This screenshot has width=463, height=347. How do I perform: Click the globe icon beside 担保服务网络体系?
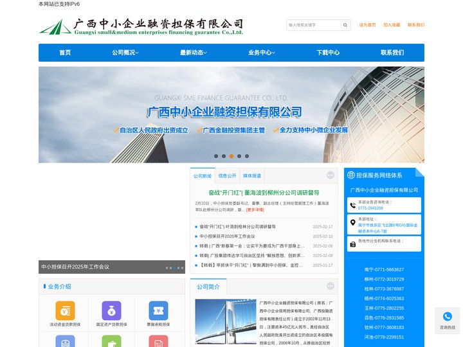click(351, 175)
